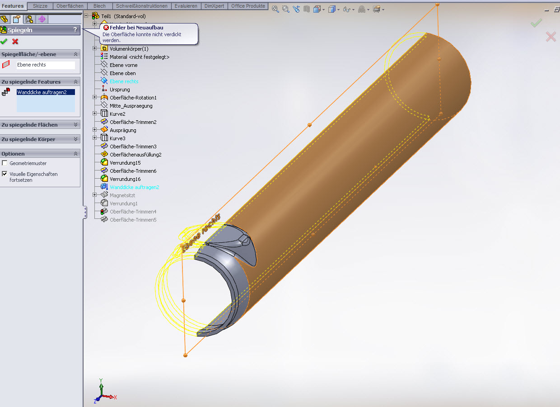This screenshot has height=407, width=560.
Task: Confirm Spiegeln with the green checkmark
Action: click(4, 42)
